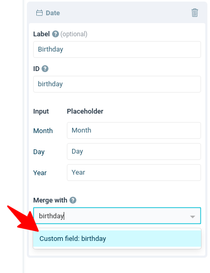Click the calendar icon beside Date
The image size is (210, 273).
coord(39,13)
